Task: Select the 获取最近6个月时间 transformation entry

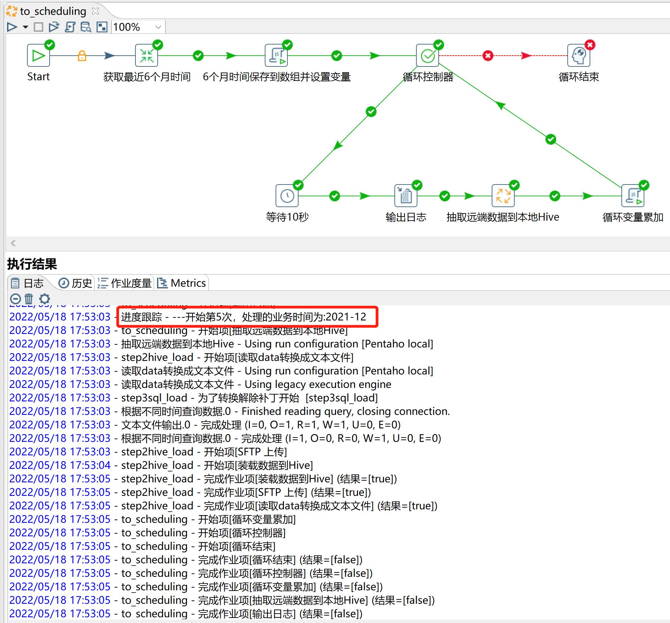Action: 147,55
